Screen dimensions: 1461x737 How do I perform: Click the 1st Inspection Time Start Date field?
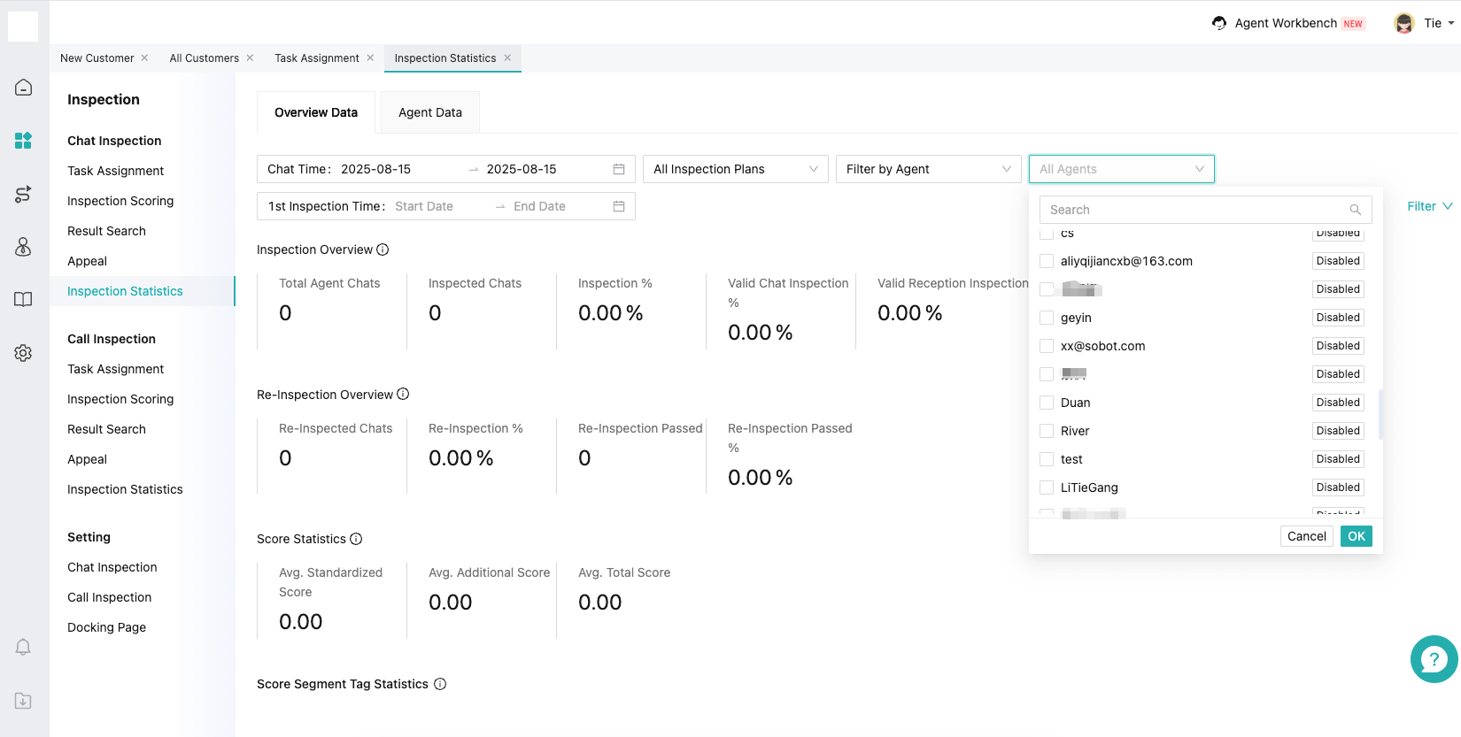(424, 206)
